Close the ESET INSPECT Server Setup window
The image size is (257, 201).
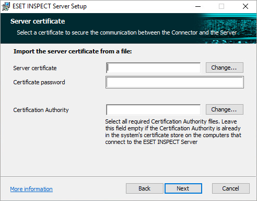[246, 6]
